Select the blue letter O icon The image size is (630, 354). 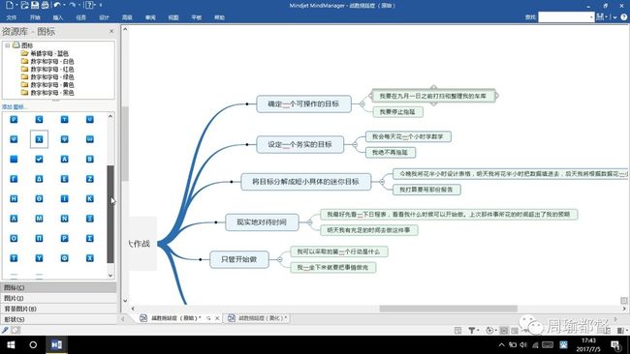tap(14, 238)
